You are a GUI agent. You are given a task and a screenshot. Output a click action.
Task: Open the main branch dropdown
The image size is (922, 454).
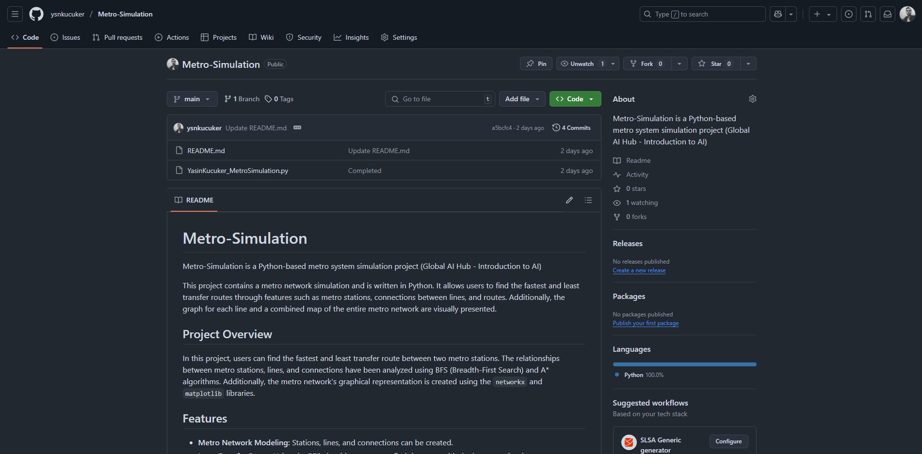pos(192,99)
